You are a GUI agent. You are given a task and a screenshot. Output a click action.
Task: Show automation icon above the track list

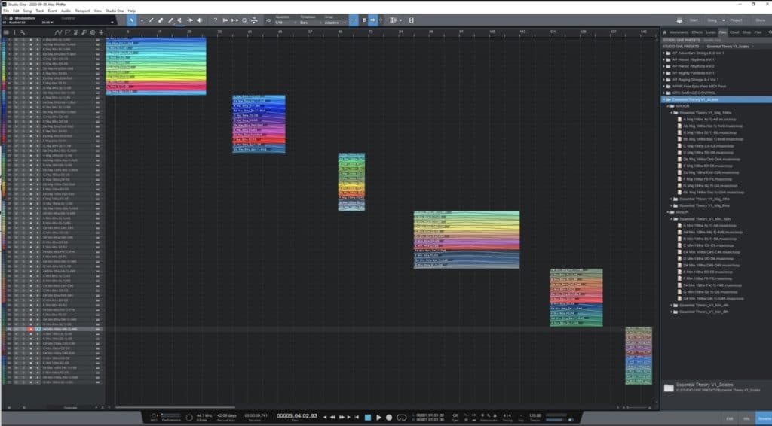(58, 32)
